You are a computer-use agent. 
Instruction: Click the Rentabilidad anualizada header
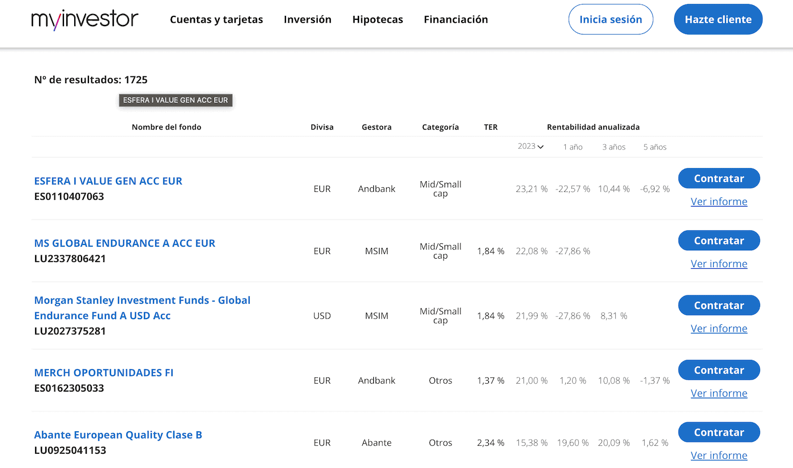[593, 127]
